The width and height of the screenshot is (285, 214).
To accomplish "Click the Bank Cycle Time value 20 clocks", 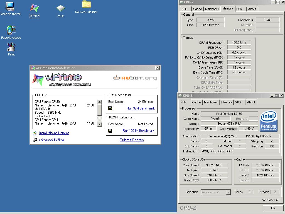I will click(239, 72).
